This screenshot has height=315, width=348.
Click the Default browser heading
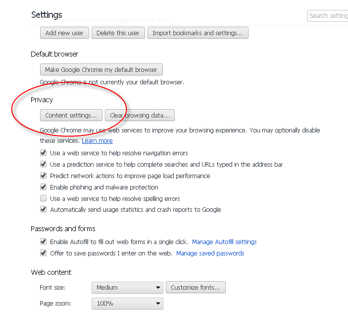tap(54, 54)
